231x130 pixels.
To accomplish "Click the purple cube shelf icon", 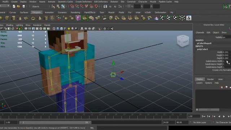I will click(78, 18).
